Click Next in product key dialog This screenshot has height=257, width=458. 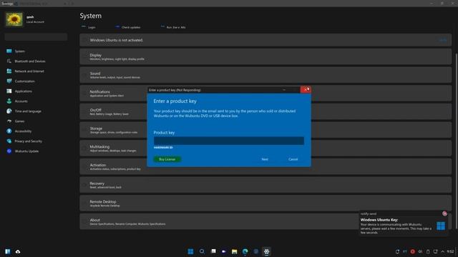265,159
